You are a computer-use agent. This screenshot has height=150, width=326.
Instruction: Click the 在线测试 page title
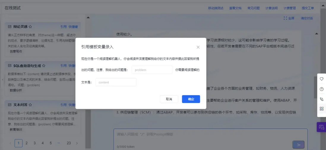click(x=13, y=8)
